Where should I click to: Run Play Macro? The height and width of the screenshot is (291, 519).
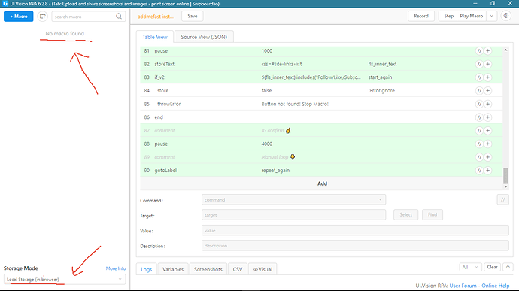(x=472, y=16)
